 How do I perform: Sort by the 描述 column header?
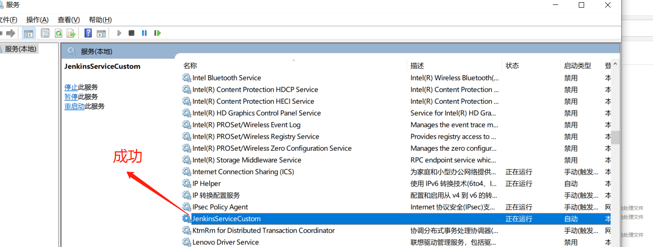coord(417,66)
